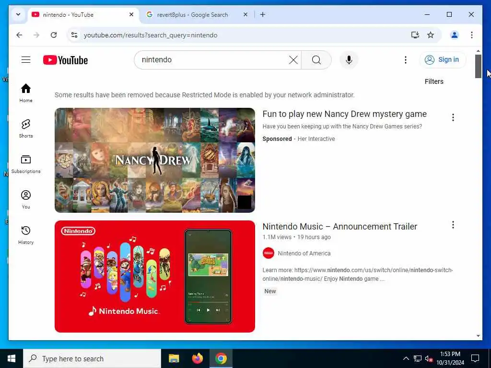The height and width of the screenshot is (368, 491).
Task: Close the revert8plus Google Search tab
Action: pos(245,14)
